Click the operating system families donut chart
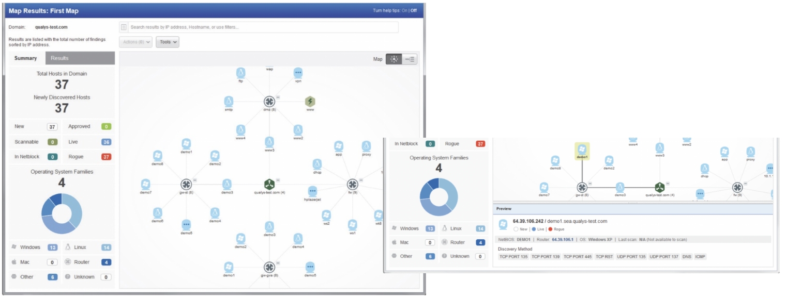 pyautogui.click(x=62, y=213)
